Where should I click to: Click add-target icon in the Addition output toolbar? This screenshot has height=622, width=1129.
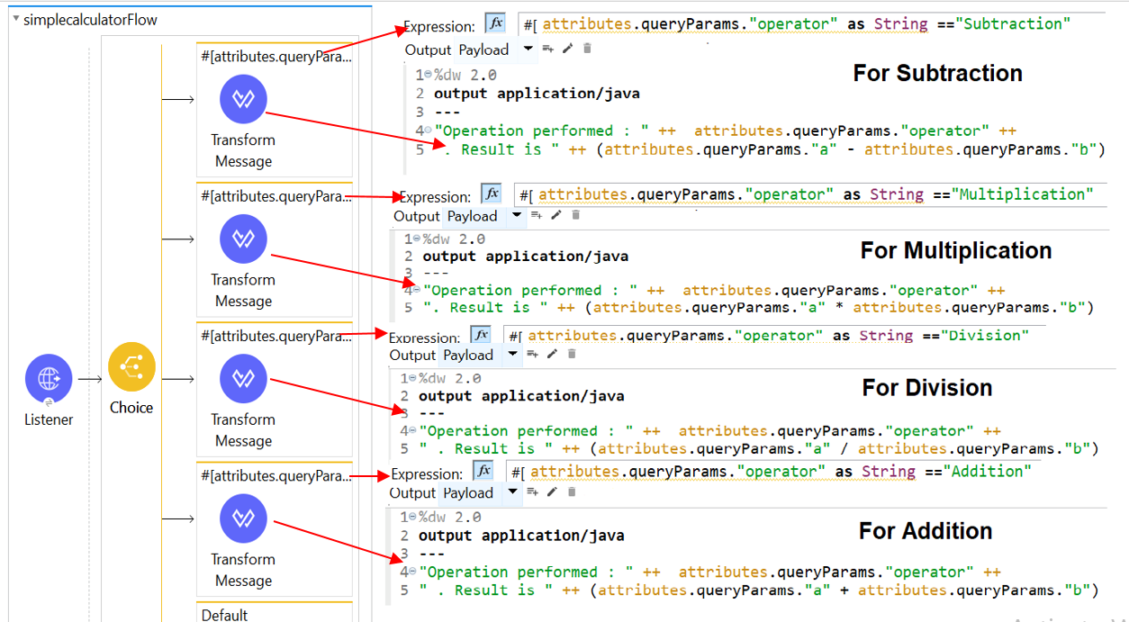pos(532,491)
